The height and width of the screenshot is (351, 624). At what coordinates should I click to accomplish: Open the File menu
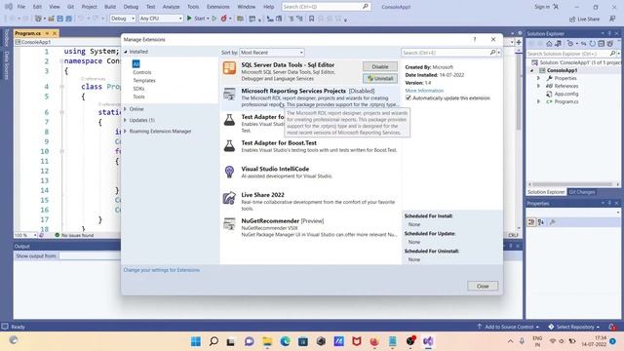tap(21, 7)
